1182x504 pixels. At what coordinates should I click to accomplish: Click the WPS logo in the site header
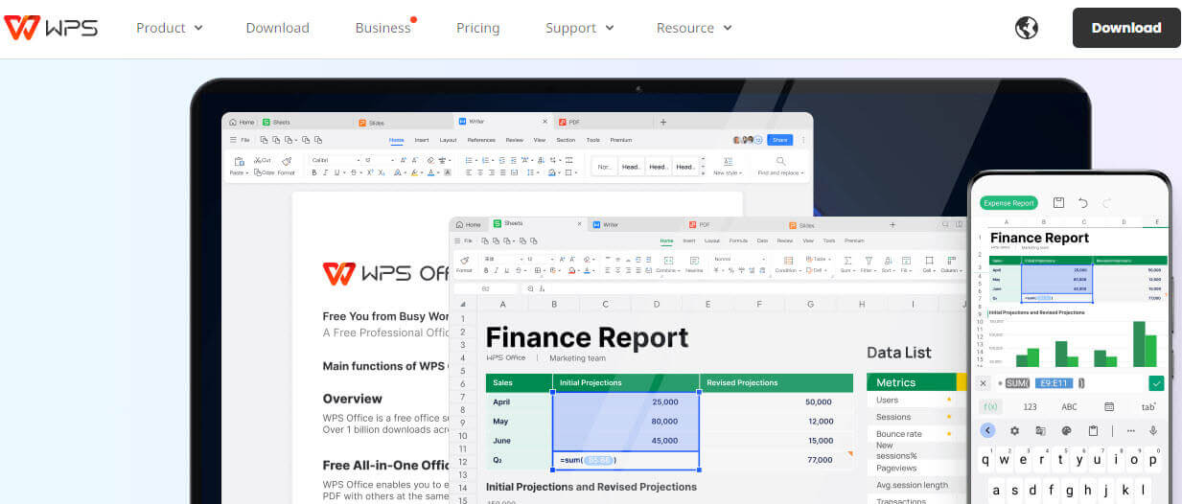(51, 27)
